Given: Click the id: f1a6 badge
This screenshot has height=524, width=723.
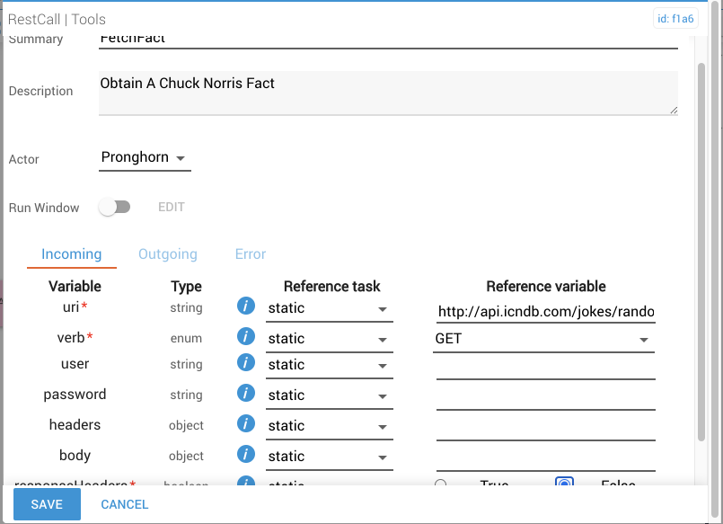Looking at the screenshot, I should pos(675,19).
